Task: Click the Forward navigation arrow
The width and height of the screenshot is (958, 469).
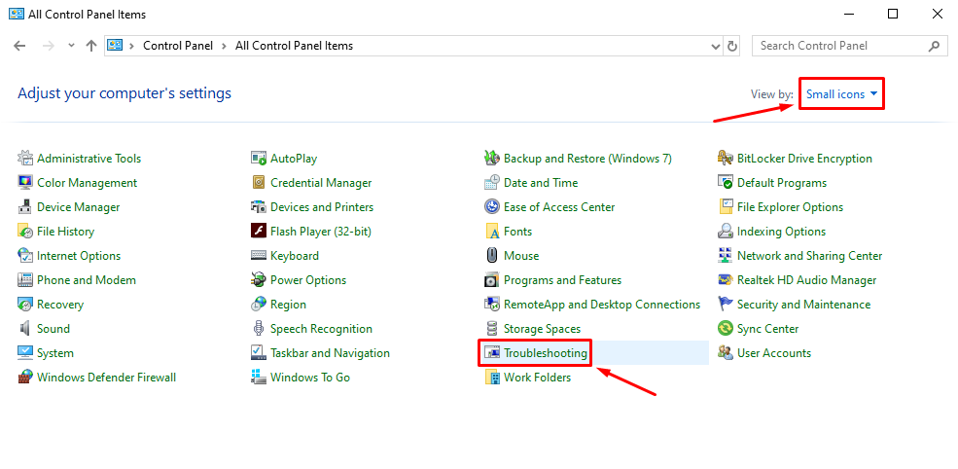Action: point(51,46)
